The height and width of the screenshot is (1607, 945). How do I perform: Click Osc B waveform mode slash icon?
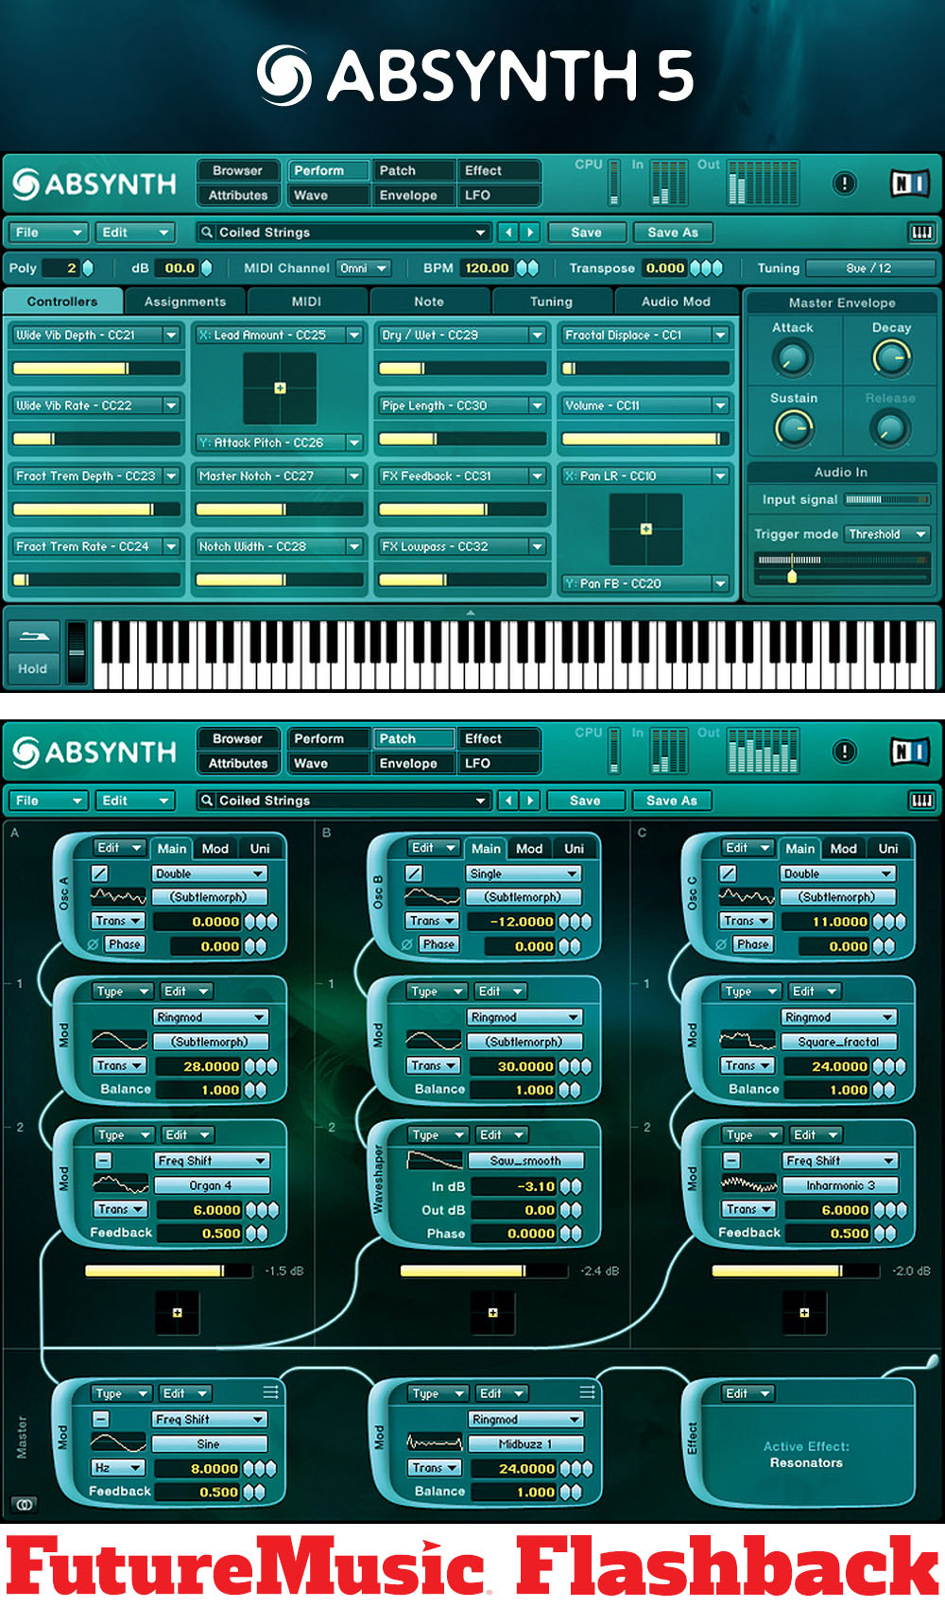point(414,873)
